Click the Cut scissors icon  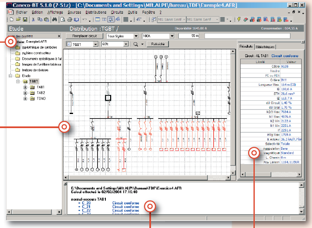point(34,19)
